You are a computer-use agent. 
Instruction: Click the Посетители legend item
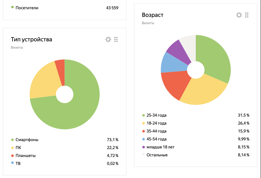click(27, 8)
